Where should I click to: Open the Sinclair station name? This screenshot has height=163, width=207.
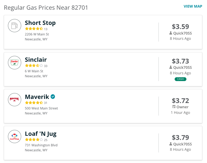(x=36, y=60)
